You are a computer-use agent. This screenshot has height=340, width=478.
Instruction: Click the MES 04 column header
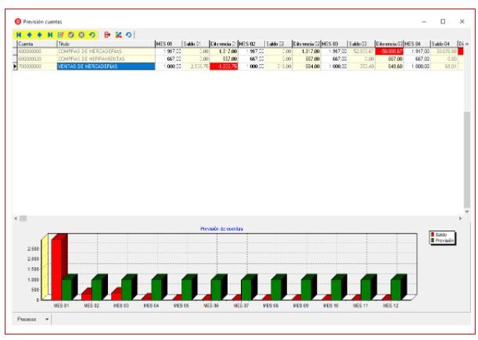tap(417, 44)
